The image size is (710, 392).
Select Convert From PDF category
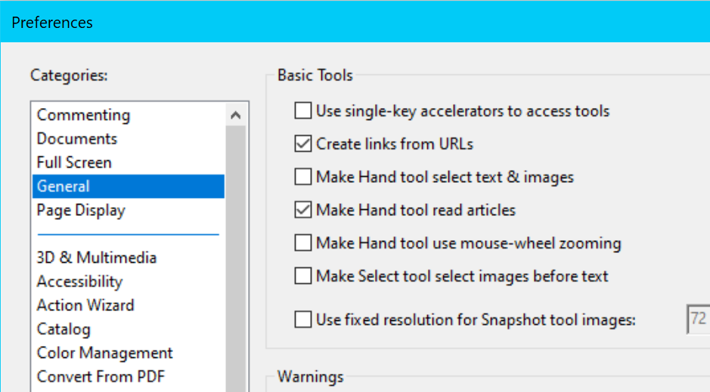point(101,376)
